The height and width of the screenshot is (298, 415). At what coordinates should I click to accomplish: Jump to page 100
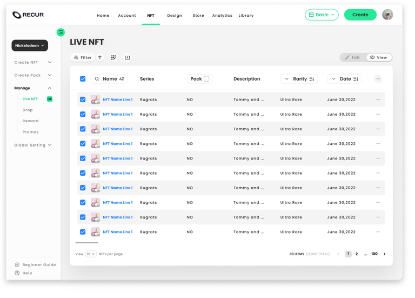374,254
